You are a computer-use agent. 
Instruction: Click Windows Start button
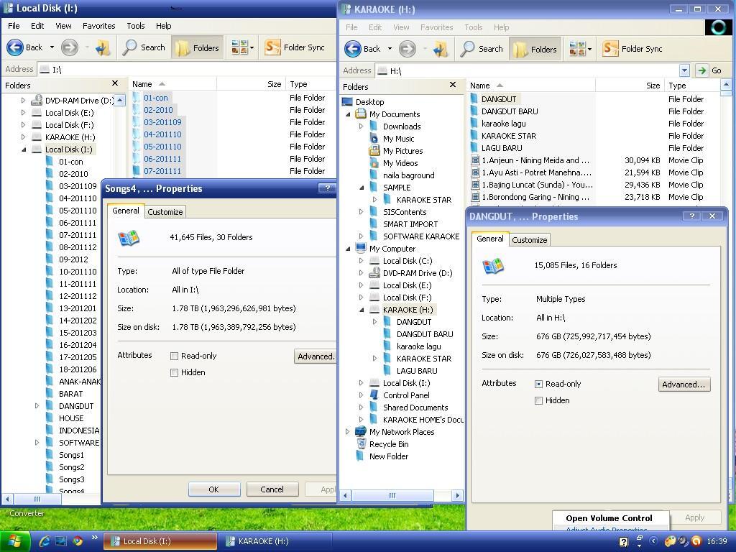[x=15, y=541]
